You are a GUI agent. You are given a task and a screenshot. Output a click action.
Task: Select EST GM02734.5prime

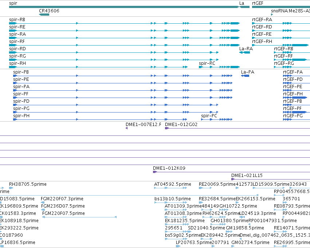(233, 247)
